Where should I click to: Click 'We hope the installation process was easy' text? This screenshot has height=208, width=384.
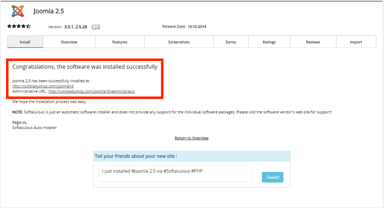coord(49,101)
